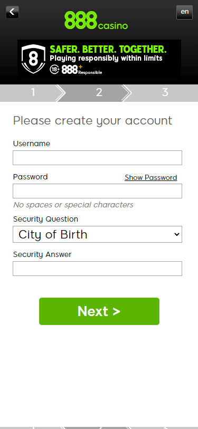Click the 'Security Question' label

[45, 219]
